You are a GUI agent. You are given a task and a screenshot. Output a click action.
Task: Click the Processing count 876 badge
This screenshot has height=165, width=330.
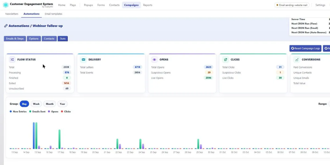67,73
